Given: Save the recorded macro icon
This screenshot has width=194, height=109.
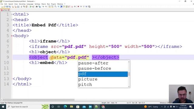Looking at the screenshot, I should pos(89,7).
